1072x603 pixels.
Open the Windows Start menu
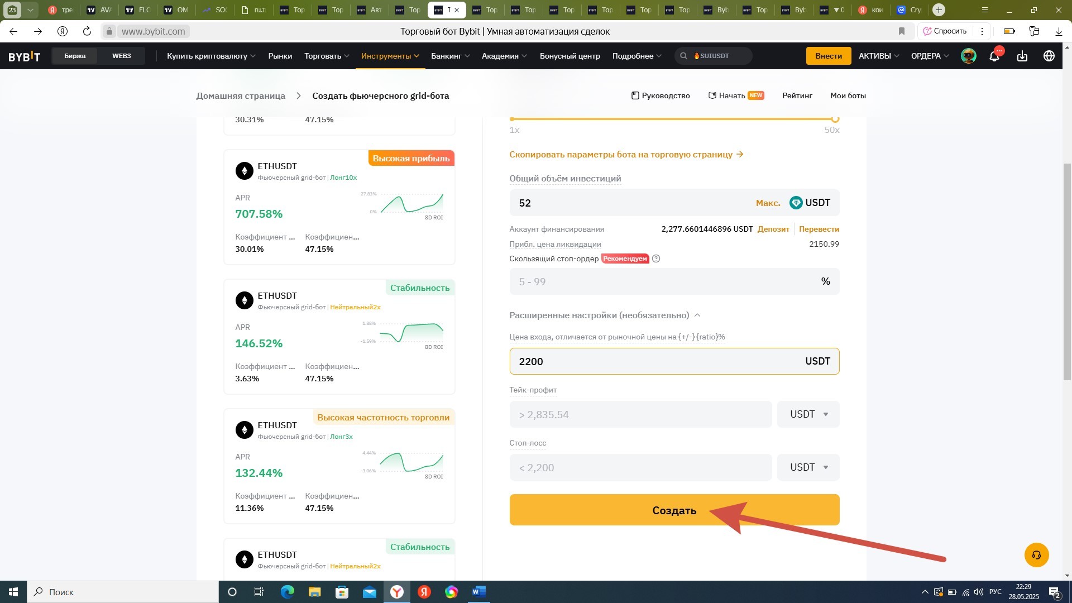point(13,592)
